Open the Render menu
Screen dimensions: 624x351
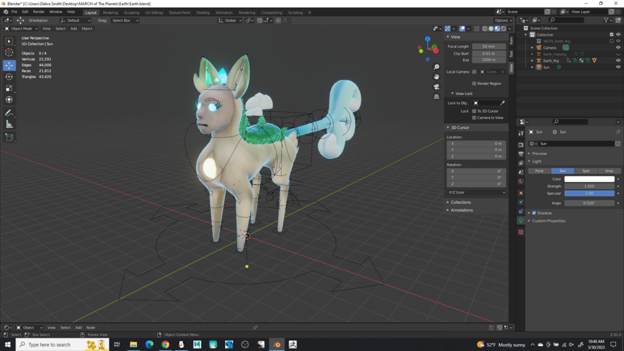click(x=38, y=12)
